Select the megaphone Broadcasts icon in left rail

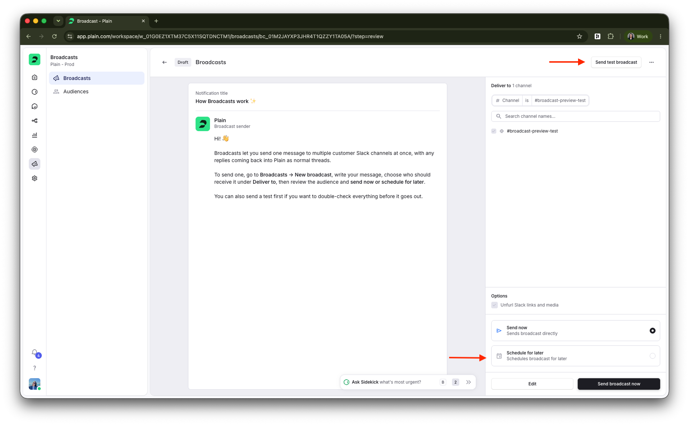point(35,164)
